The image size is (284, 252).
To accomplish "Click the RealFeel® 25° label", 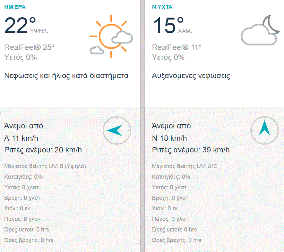I will pos(29,47).
